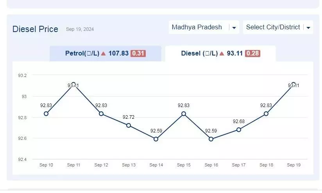Image resolution: width=322 pixels, height=193 pixels.
Task: Select the Sep 17 point at 92.68
Action: coord(239,130)
